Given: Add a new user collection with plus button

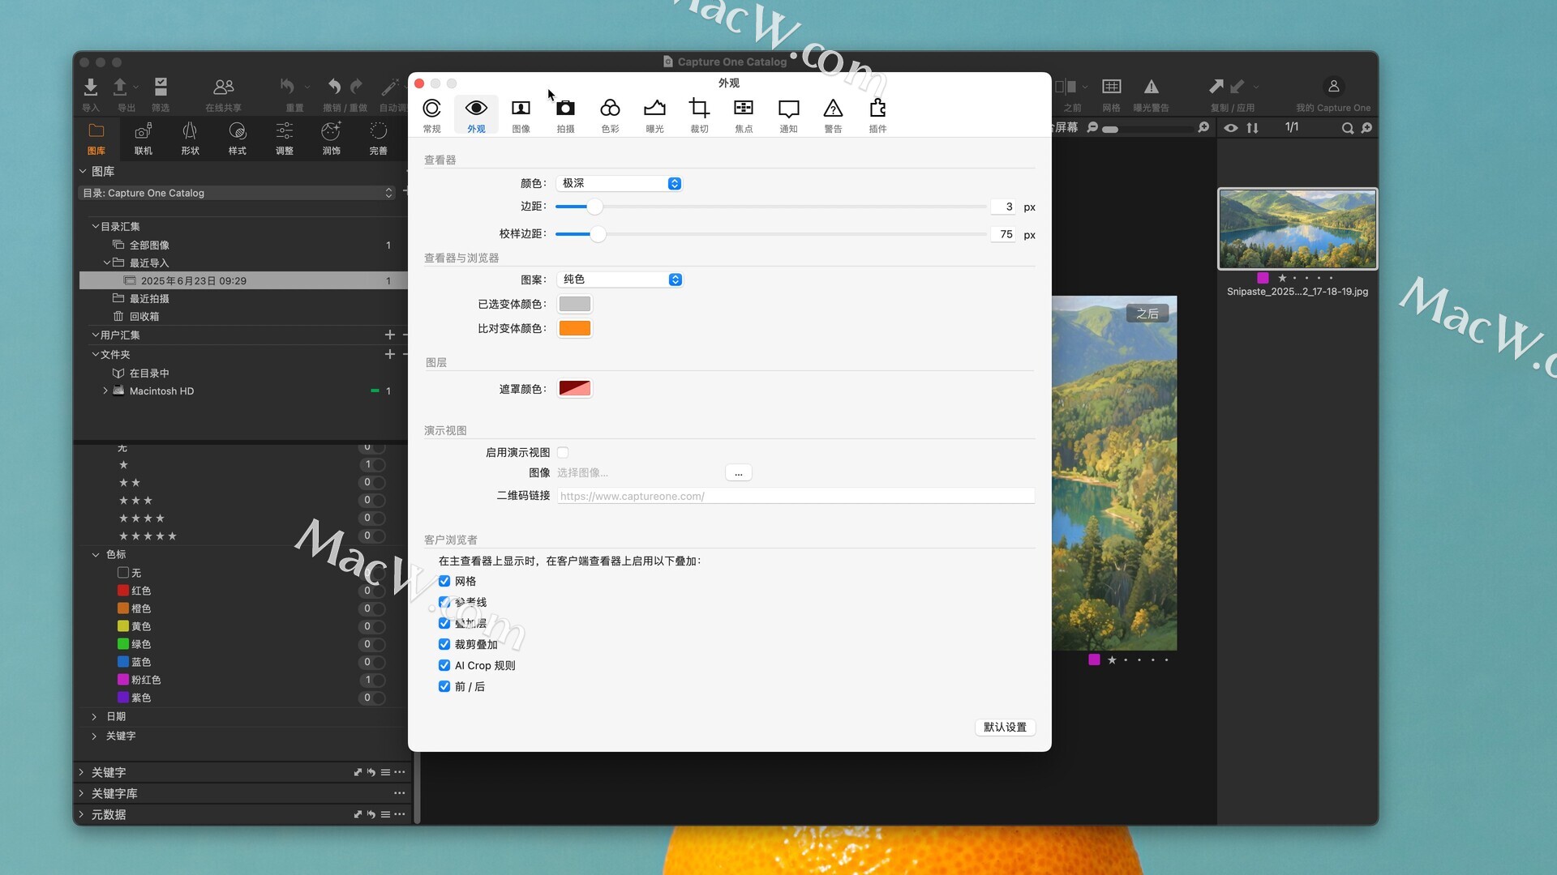Looking at the screenshot, I should pos(390,335).
